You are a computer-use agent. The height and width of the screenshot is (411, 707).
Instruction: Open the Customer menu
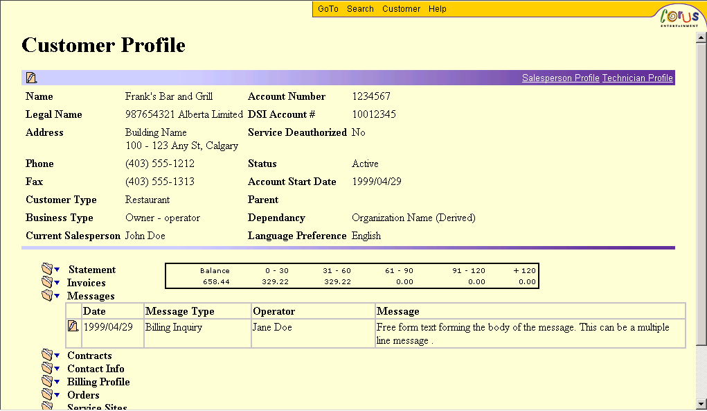[401, 9]
